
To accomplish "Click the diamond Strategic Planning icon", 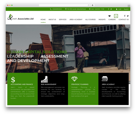I will click(75, 79).
